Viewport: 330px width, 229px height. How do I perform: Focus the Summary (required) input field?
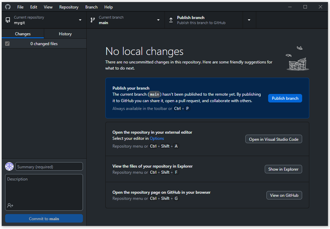(49, 167)
